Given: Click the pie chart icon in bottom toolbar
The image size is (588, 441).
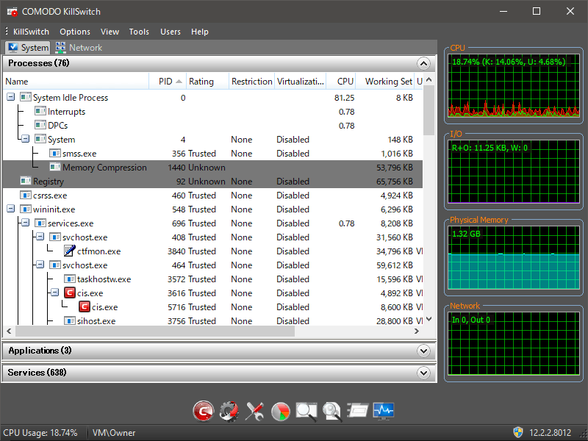Looking at the screenshot, I should 281,411.
